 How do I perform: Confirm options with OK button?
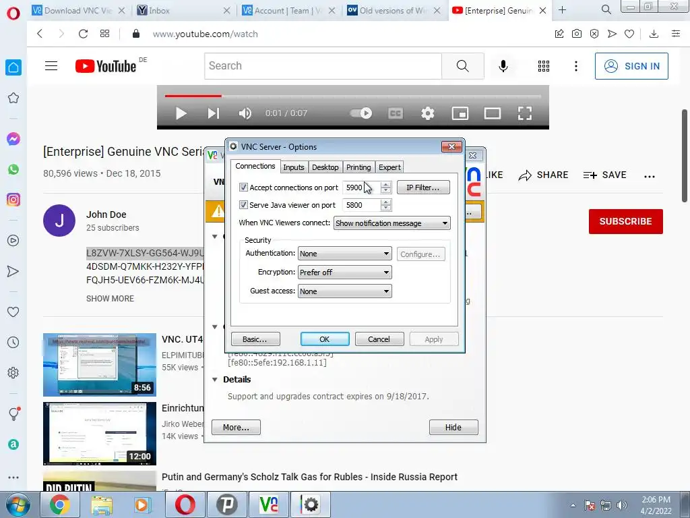click(x=325, y=339)
